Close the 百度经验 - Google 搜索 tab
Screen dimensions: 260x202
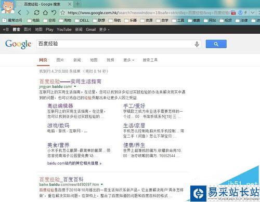pos(70,4)
